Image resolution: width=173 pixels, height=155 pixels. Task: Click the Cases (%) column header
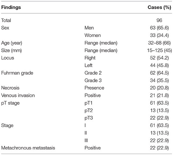159,7
